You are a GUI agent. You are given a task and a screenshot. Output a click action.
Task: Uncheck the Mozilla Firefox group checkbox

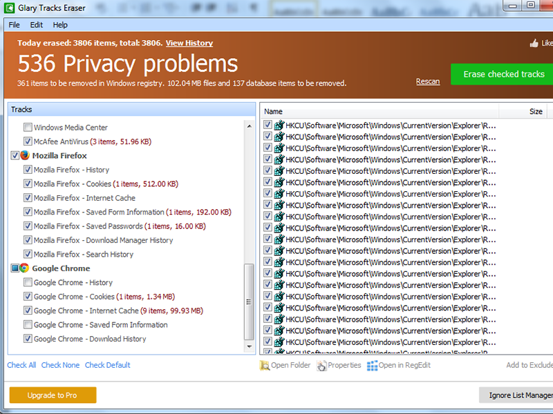point(15,155)
